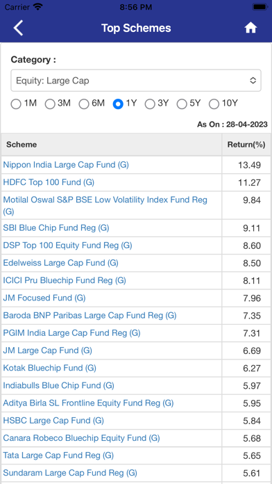Tap the 8:56 PM clock
Screen dimensions: 272x484
tap(136, 7)
